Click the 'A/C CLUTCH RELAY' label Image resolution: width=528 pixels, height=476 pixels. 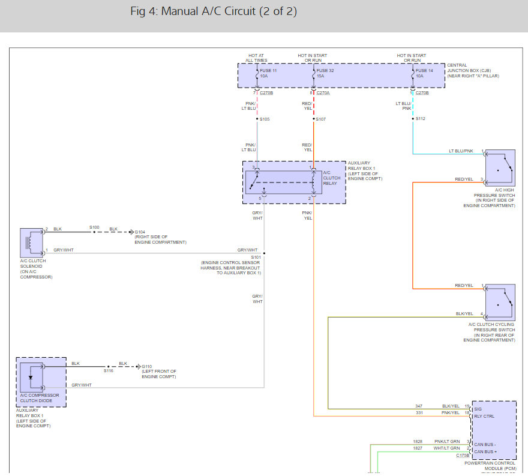(x=332, y=178)
